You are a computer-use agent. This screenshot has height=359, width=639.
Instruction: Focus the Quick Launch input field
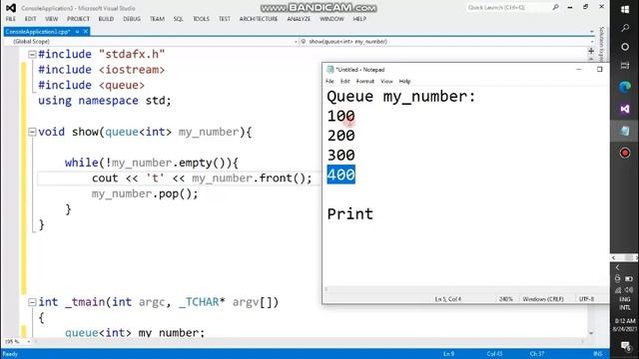pyautogui.click(x=508, y=7)
